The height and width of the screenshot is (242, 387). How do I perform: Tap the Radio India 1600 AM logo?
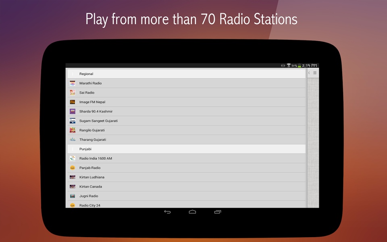72,158
